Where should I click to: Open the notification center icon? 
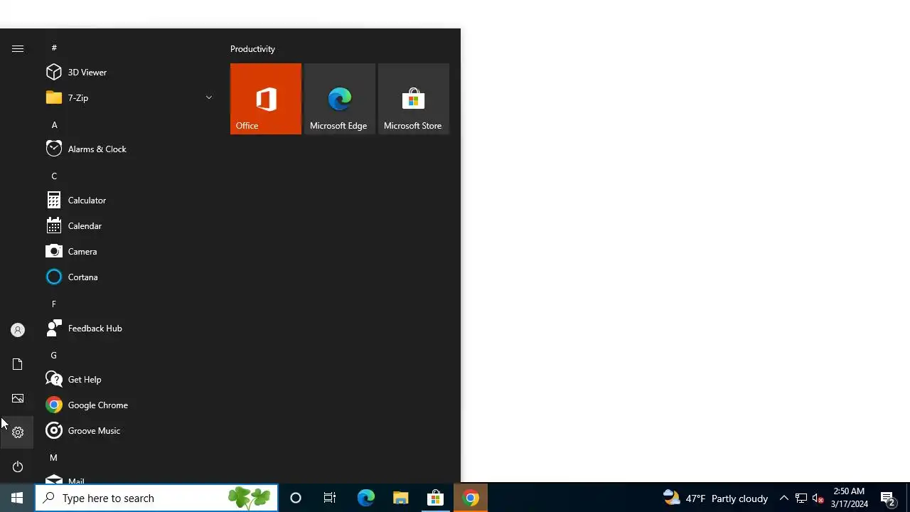(888, 498)
